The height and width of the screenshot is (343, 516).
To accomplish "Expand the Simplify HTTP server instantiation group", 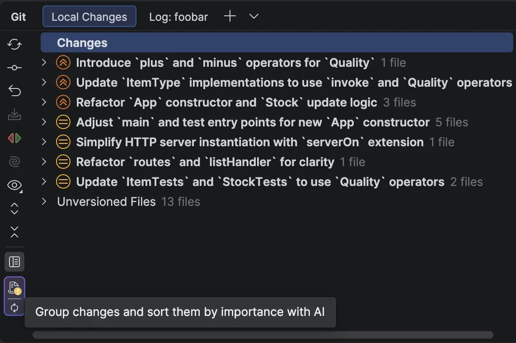I will 44,142.
